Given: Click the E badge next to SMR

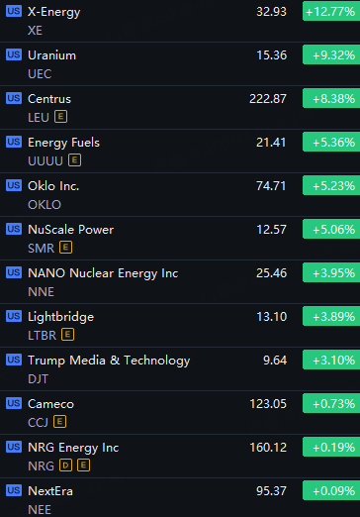Looking at the screenshot, I should tap(66, 248).
